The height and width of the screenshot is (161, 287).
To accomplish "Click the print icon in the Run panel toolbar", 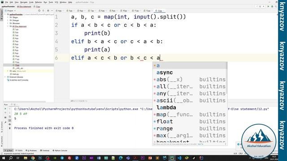I will 10,124.
